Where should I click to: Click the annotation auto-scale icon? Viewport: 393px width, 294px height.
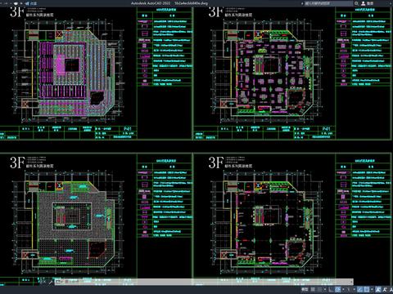point(385,289)
